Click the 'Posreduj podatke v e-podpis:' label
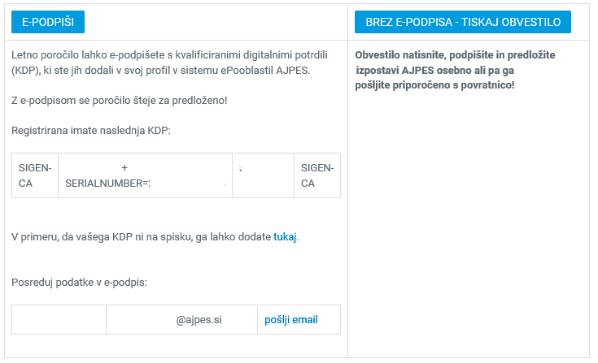The width and height of the screenshot is (598, 363). tap(79, 282)
